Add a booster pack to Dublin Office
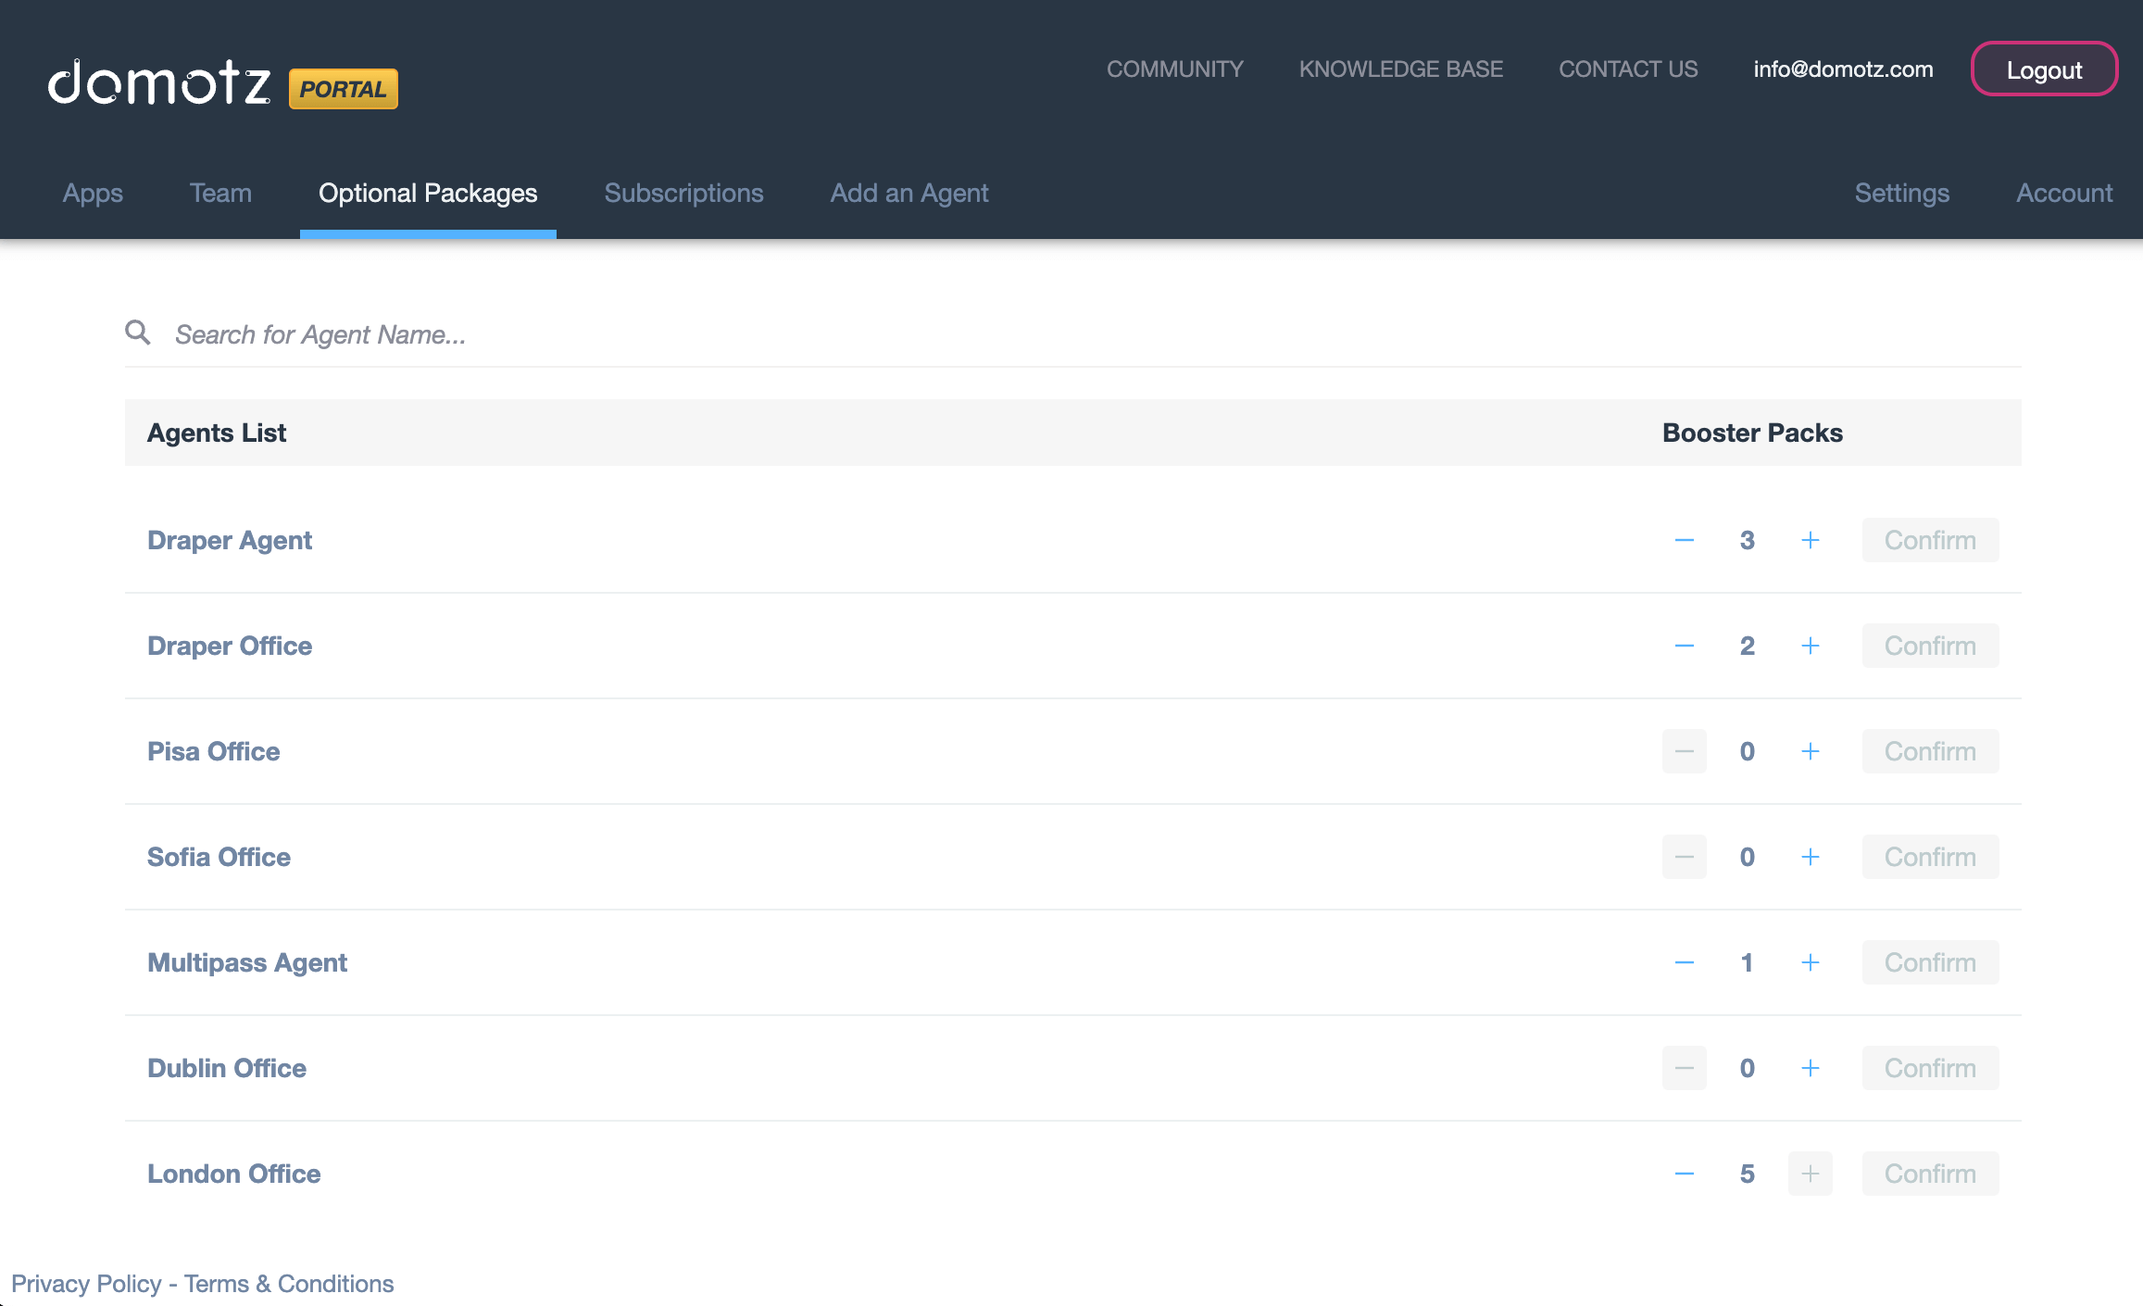The height and width of the screenshot is (1306, 2143). coord(1810,1068)
